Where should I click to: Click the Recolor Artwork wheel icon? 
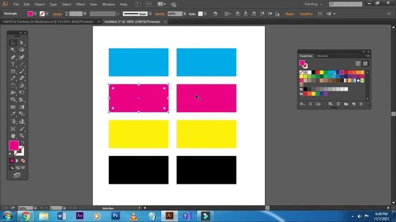tap(215, 14)
